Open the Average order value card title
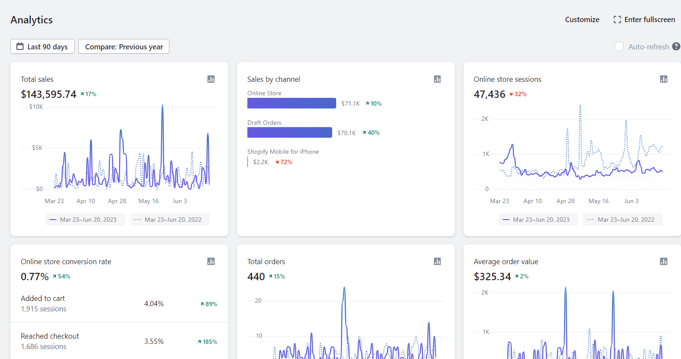 point(506,262)
